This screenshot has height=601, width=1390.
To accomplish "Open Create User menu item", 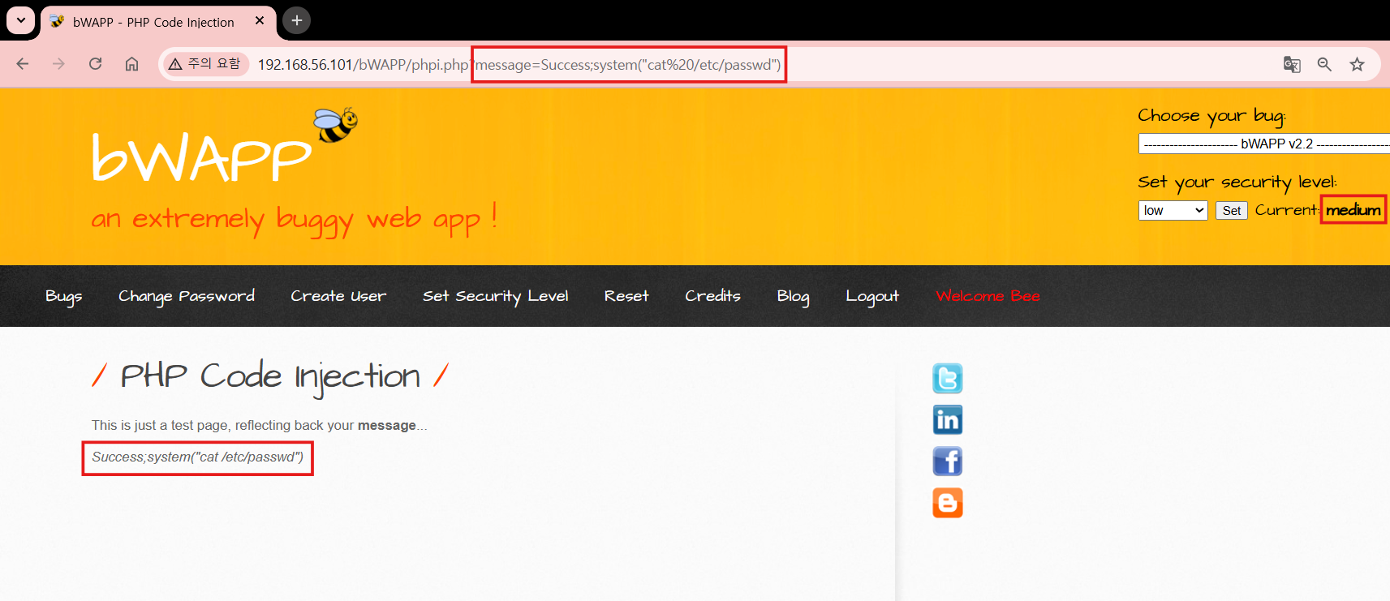I will (x=338, y=296).
